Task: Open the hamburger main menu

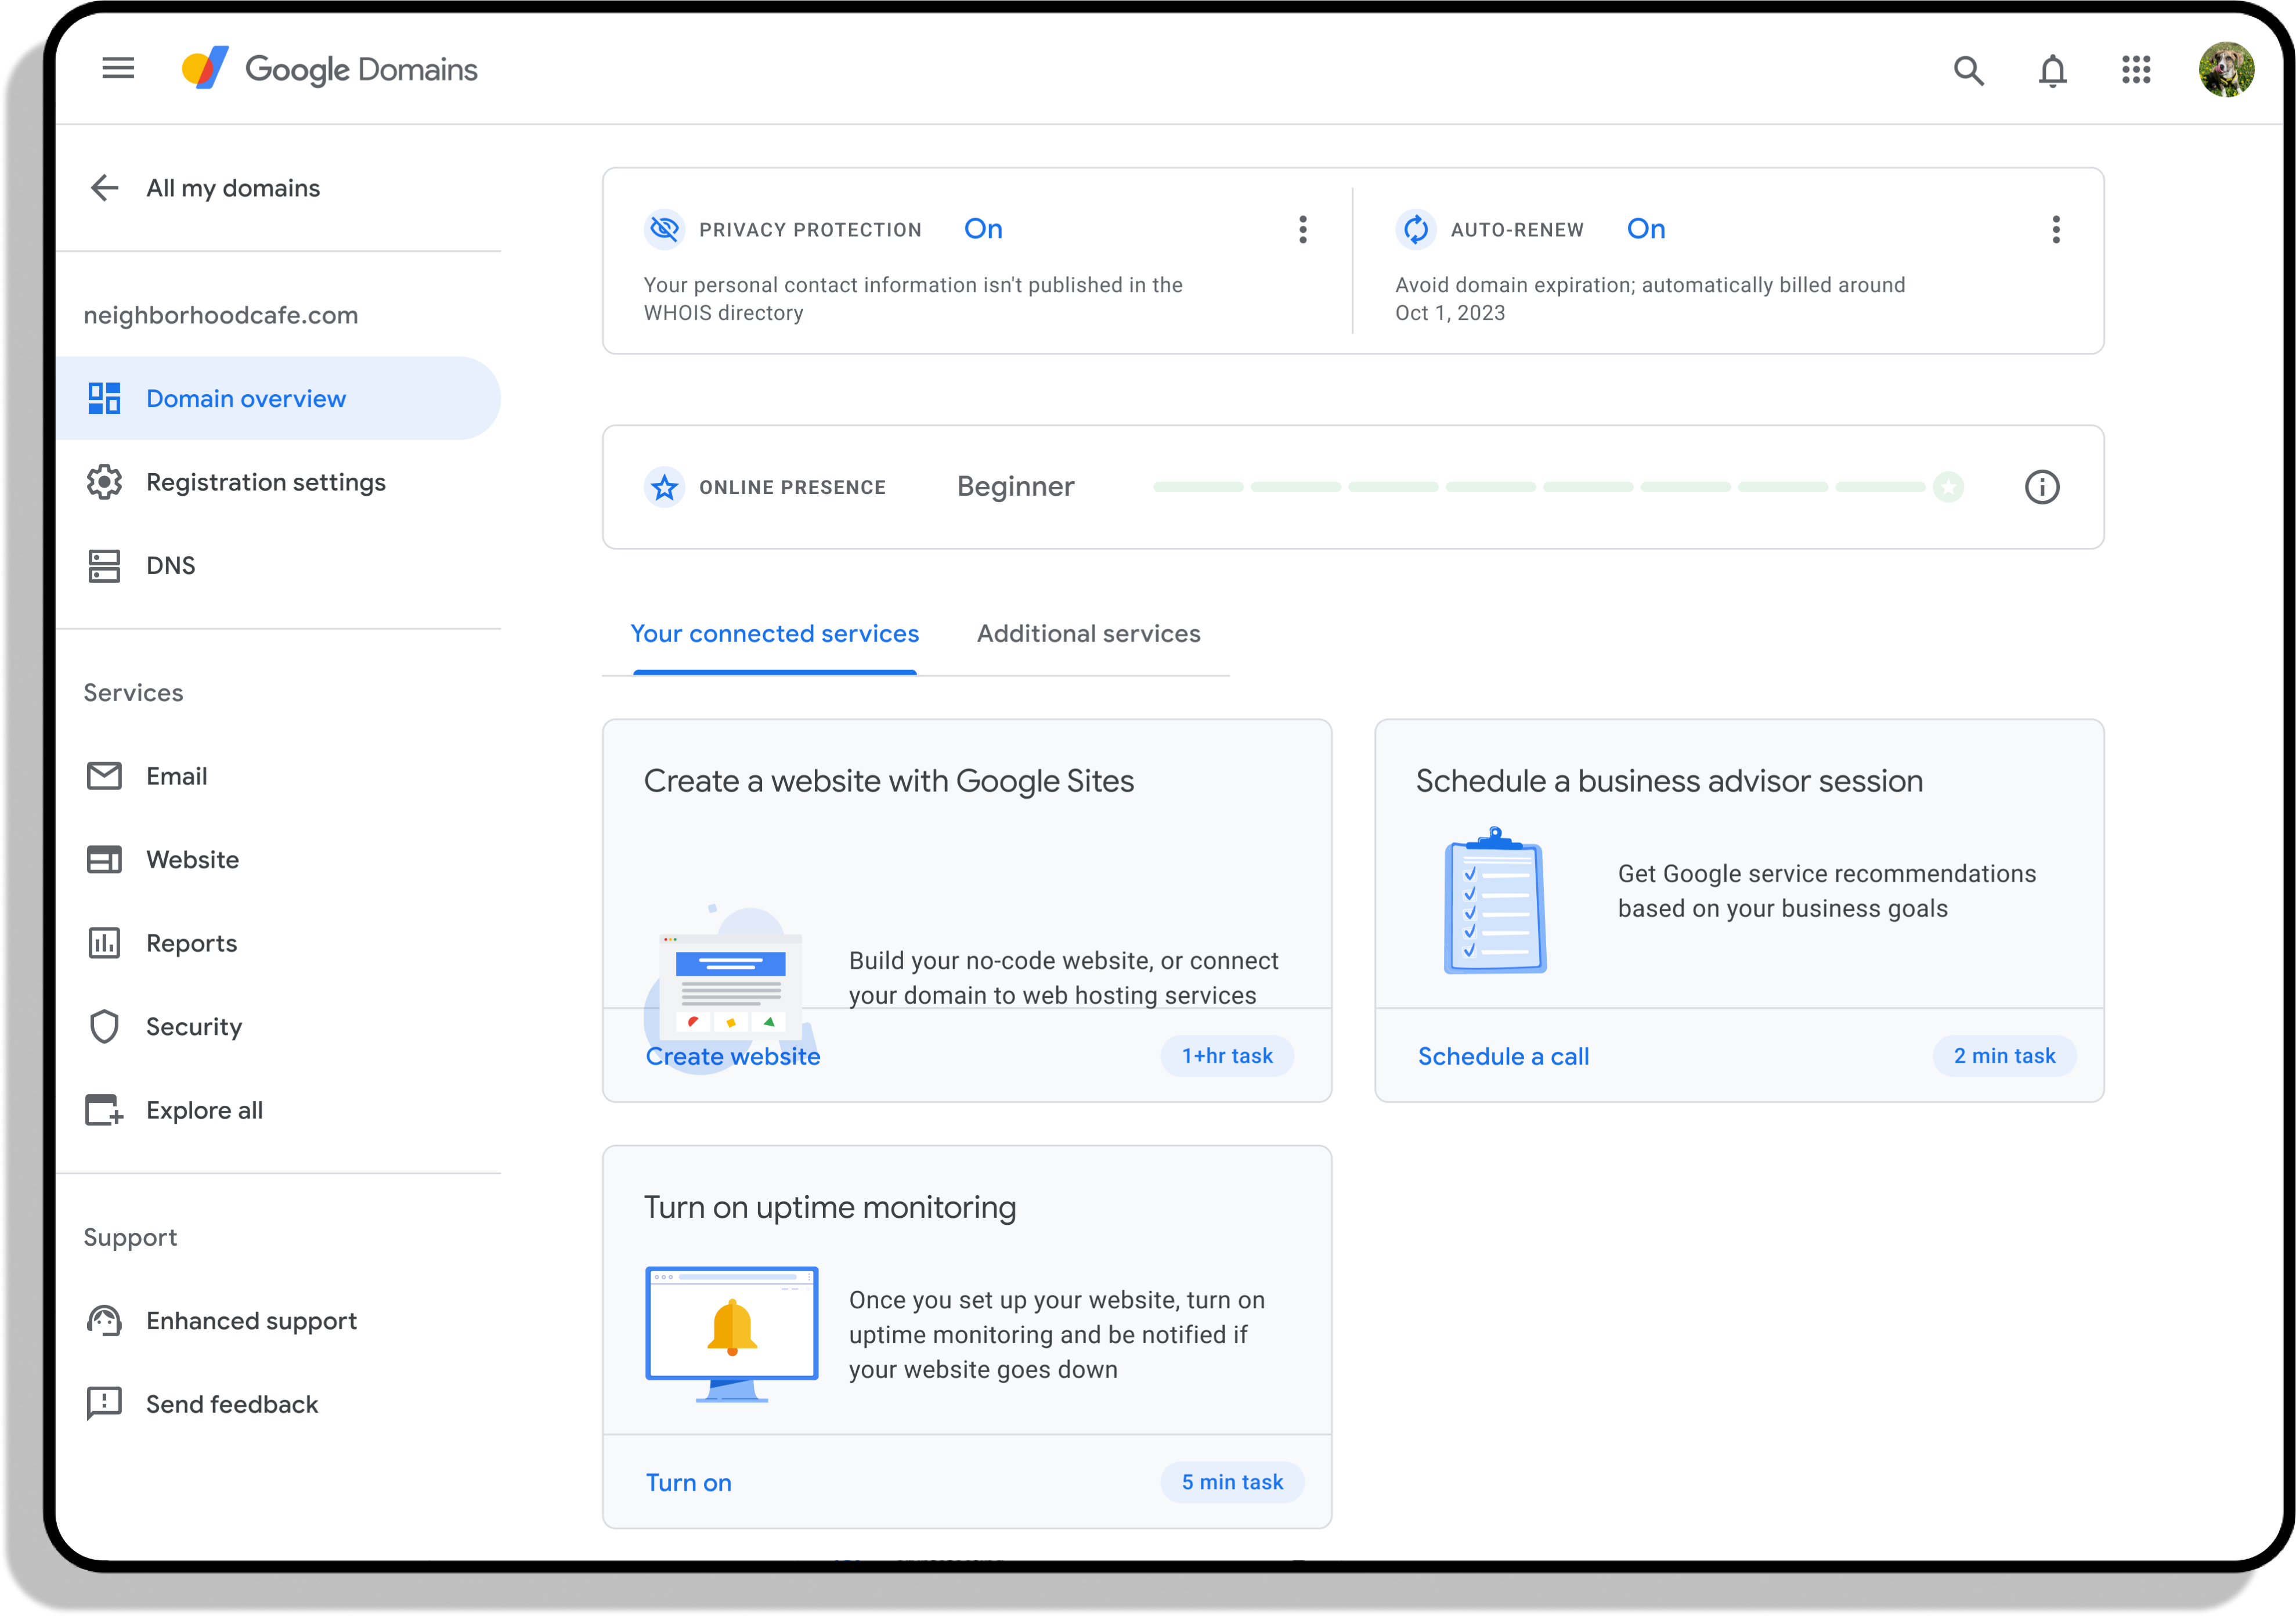Action: click(118, 69)
